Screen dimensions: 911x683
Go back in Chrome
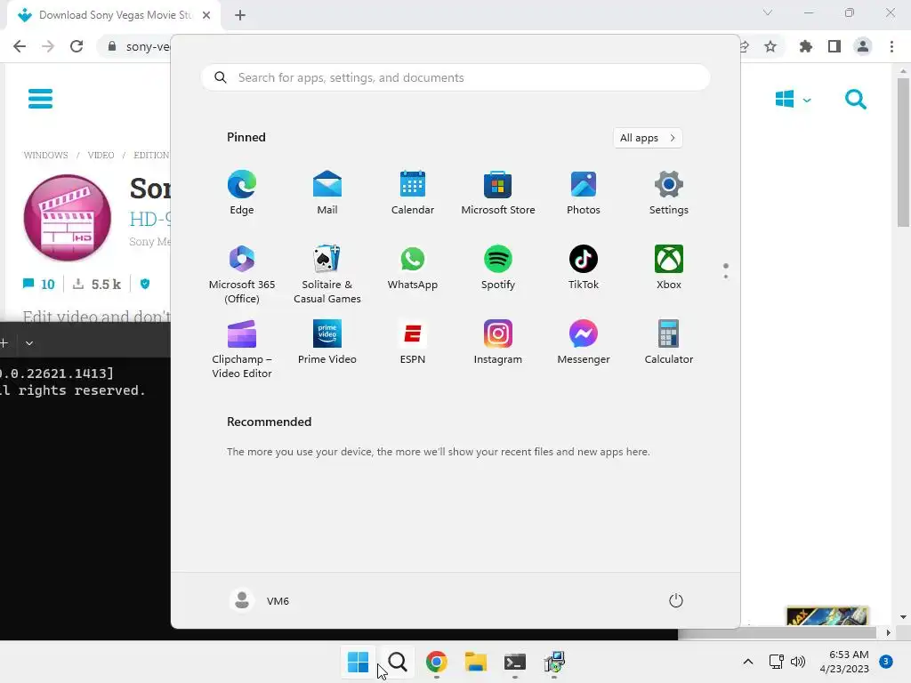20,46
